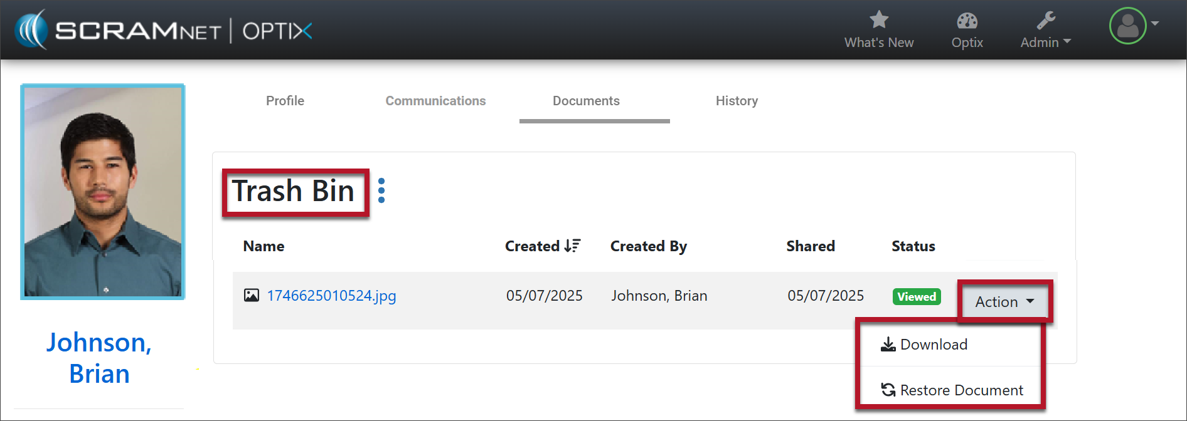
Task: Open the 1746625010524.jpg file link
Action: click(331, 296)
